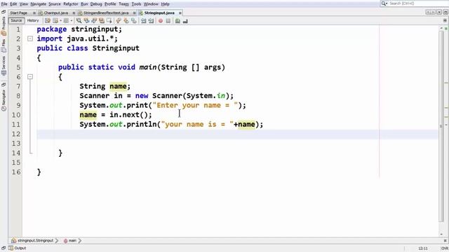
Task: Click Find Next Occurrence icon
Action: pos(94,21)
